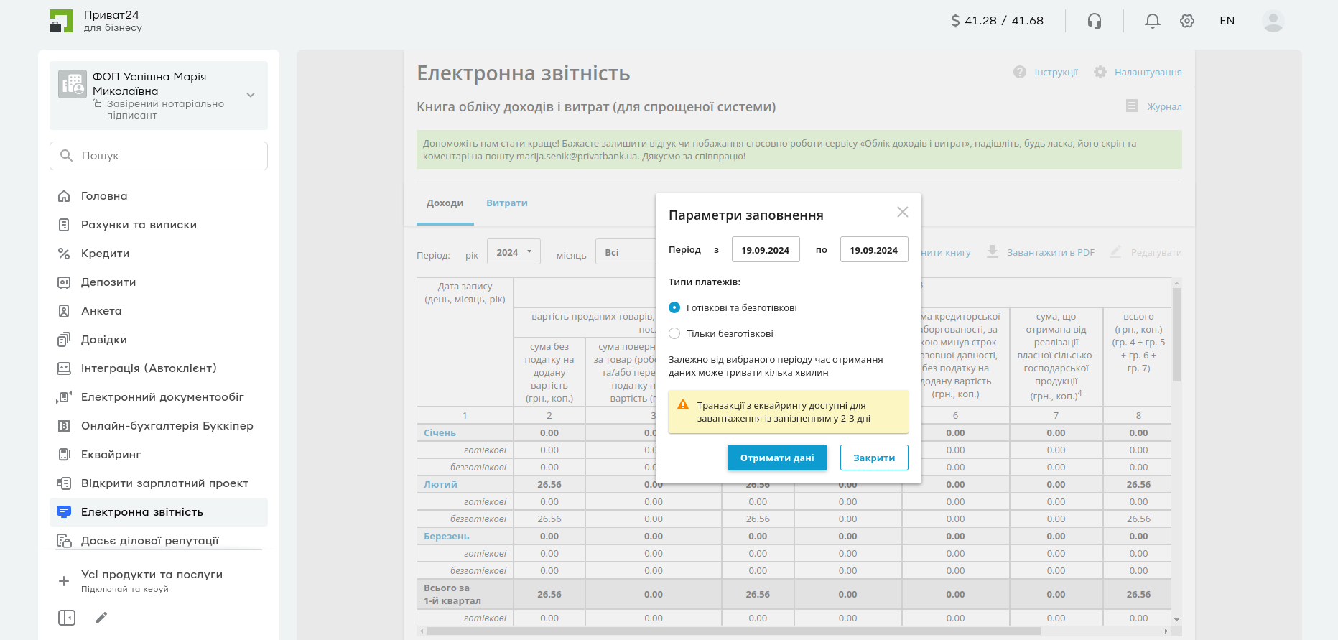Select Готівкові та безготівкові radio option

click(674, 307)
